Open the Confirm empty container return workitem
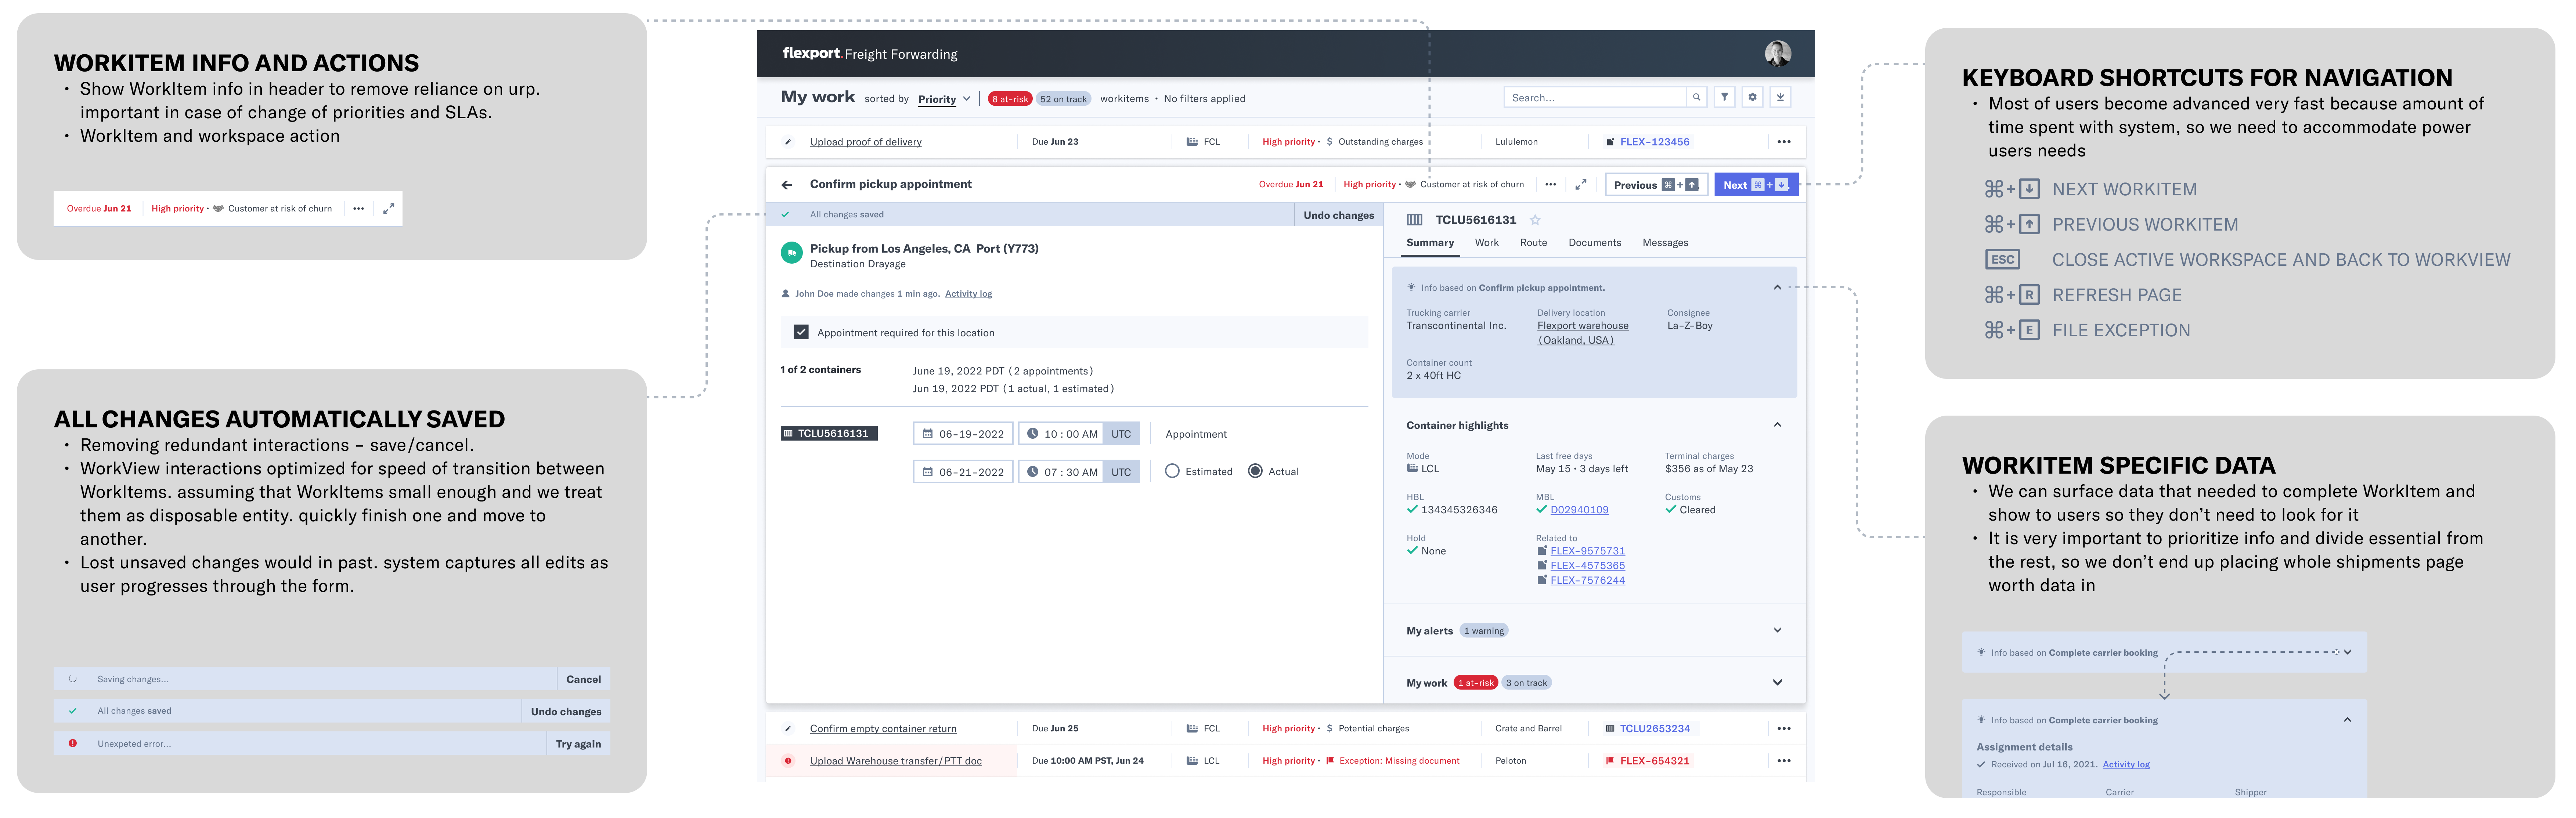Screen dimensions: 2576x818 [x=883, y=729]
